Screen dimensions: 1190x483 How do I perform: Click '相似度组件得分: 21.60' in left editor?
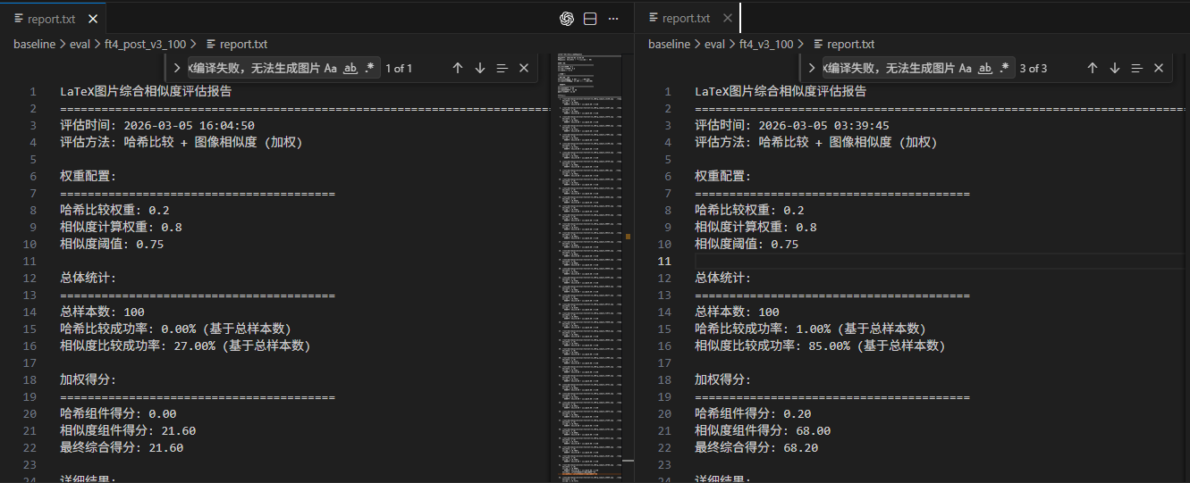pyautogui.click(x=128, y=430)
